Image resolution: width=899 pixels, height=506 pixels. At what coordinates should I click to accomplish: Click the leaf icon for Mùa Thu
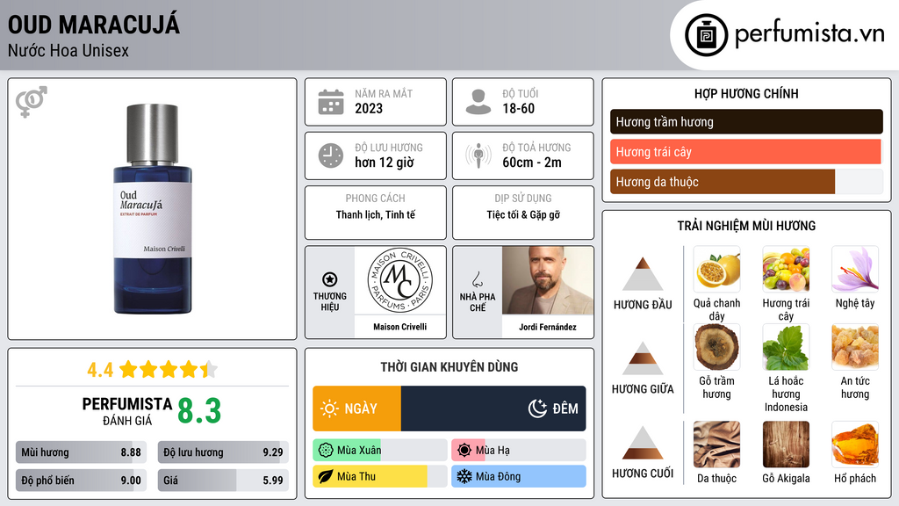point(326,477)
